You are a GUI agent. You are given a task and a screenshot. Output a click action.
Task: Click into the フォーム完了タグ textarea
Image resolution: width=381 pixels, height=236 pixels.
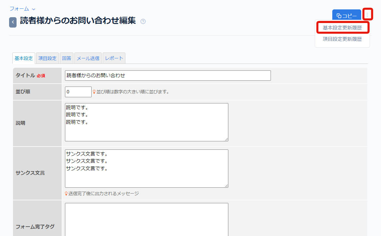tap(146, 219)
